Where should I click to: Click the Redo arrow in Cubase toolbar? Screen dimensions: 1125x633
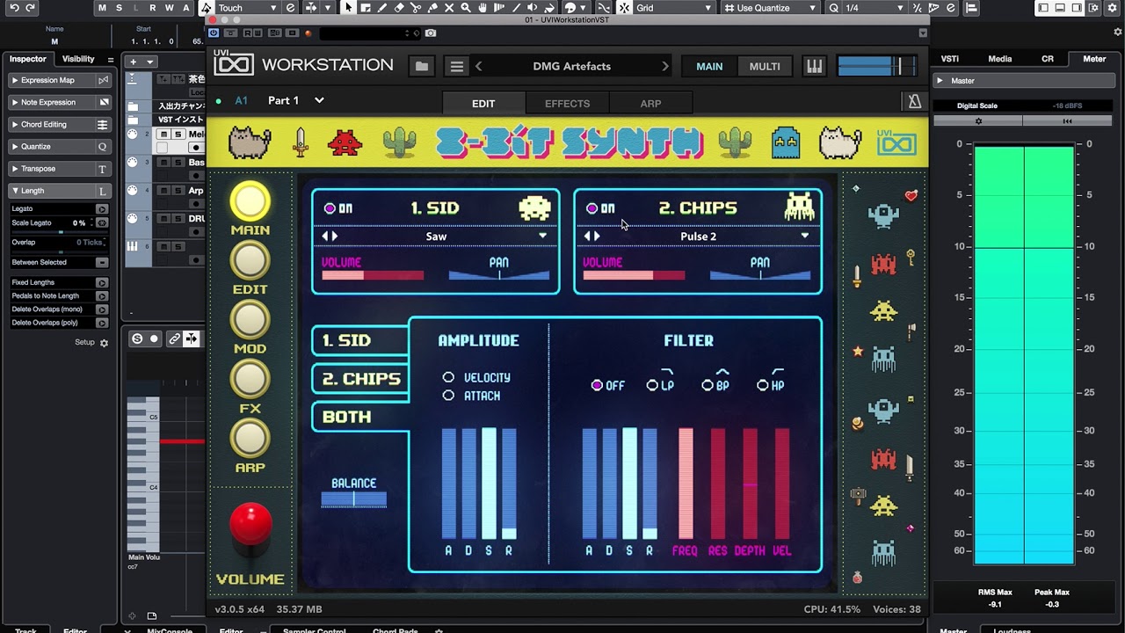click(31, 8)
